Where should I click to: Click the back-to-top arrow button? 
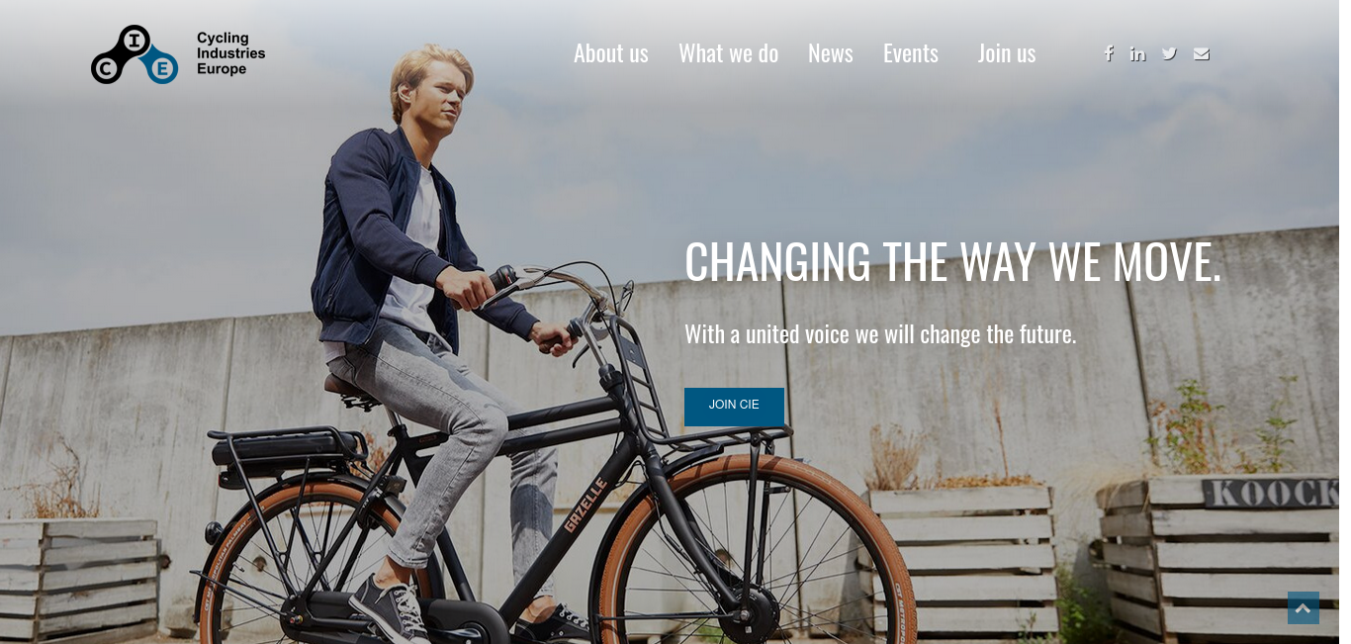1304,607
